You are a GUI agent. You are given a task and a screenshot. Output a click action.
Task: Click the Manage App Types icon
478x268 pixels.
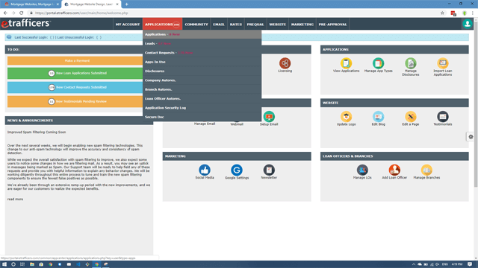(x=379, y=63)
